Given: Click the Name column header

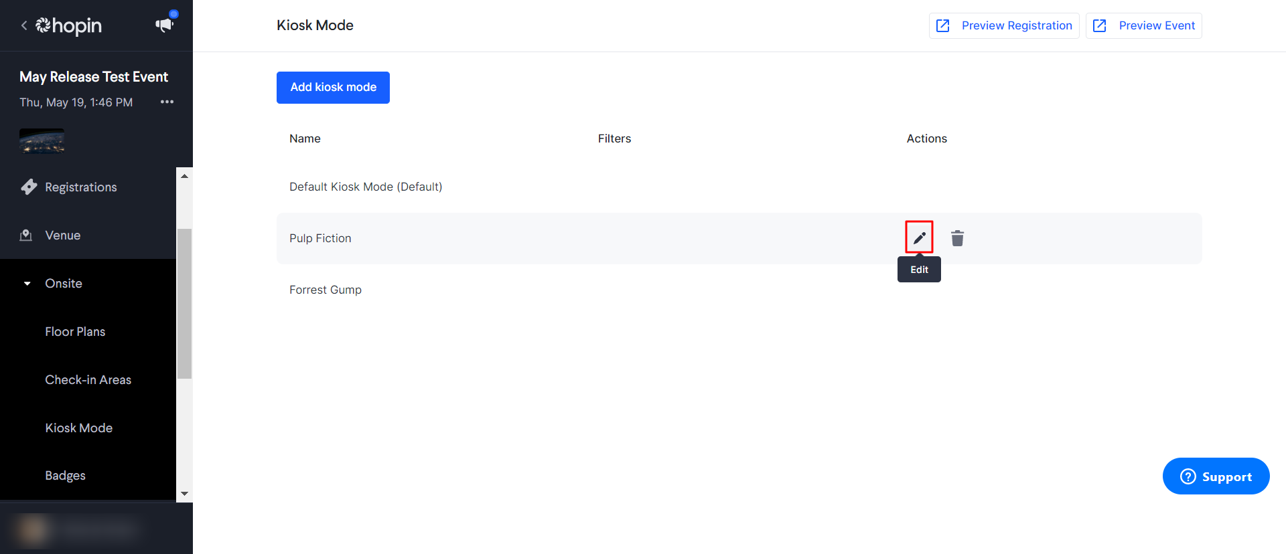Looking at the screenshot, I should [x=305, y=138].
